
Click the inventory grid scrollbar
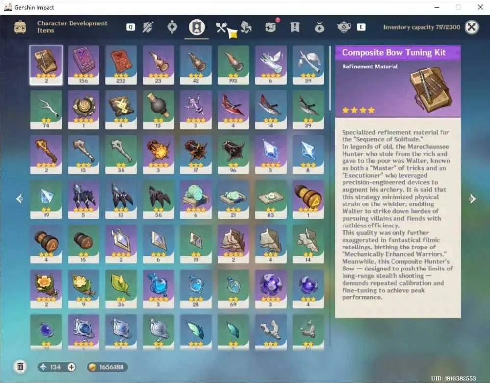(330, 78)
